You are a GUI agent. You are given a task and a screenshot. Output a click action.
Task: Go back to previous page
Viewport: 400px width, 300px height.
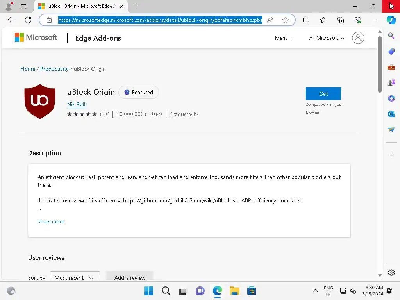11,20
